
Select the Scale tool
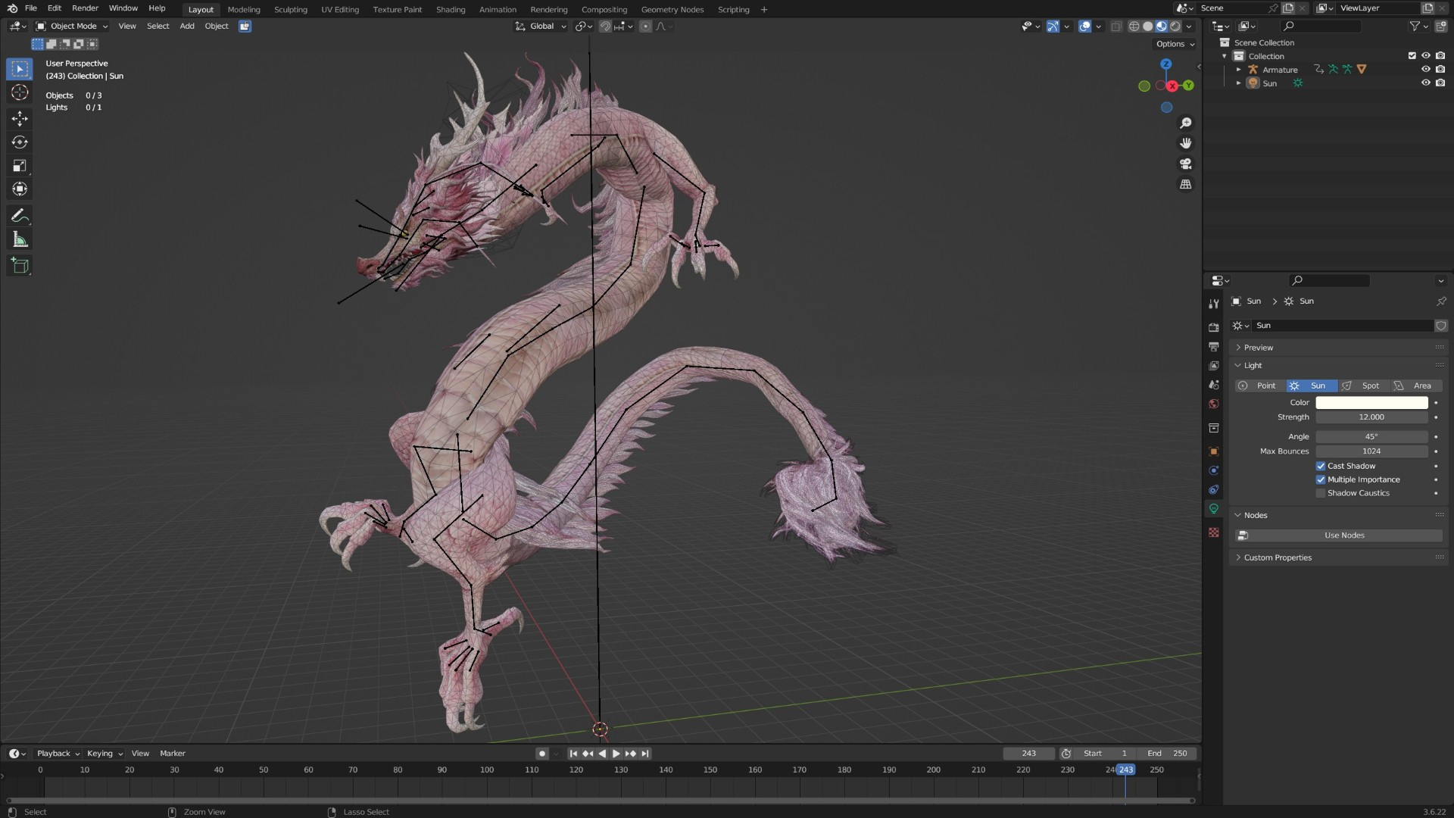20,166
